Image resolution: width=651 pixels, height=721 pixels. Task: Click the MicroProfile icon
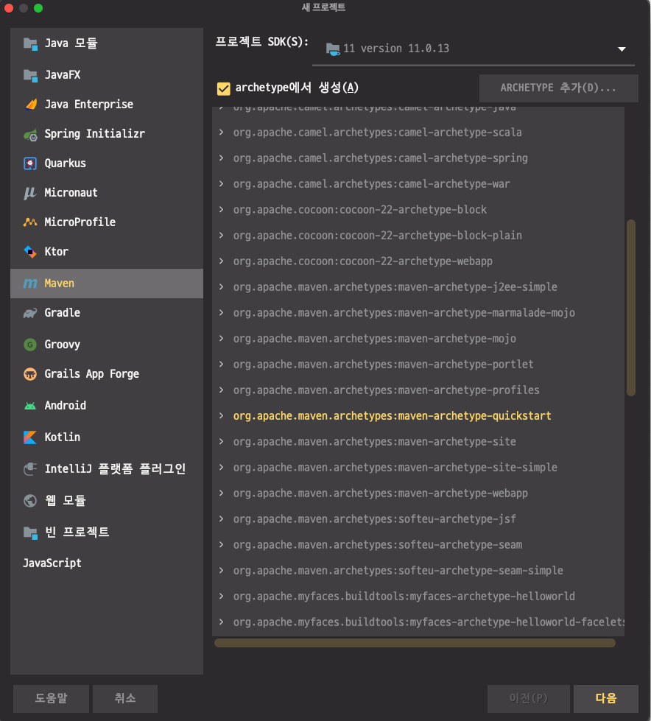tap(30, 222)
